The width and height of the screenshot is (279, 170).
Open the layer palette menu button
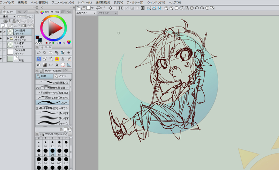1,12
